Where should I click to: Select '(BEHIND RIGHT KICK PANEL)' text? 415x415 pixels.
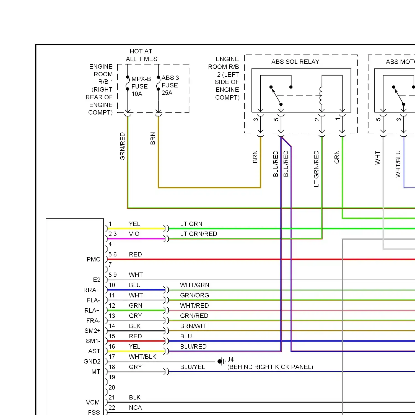[x=270, y=367]
